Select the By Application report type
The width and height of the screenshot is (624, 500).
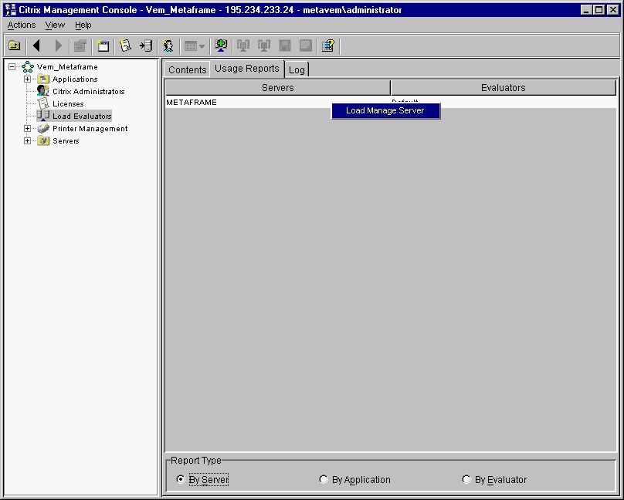324,479
